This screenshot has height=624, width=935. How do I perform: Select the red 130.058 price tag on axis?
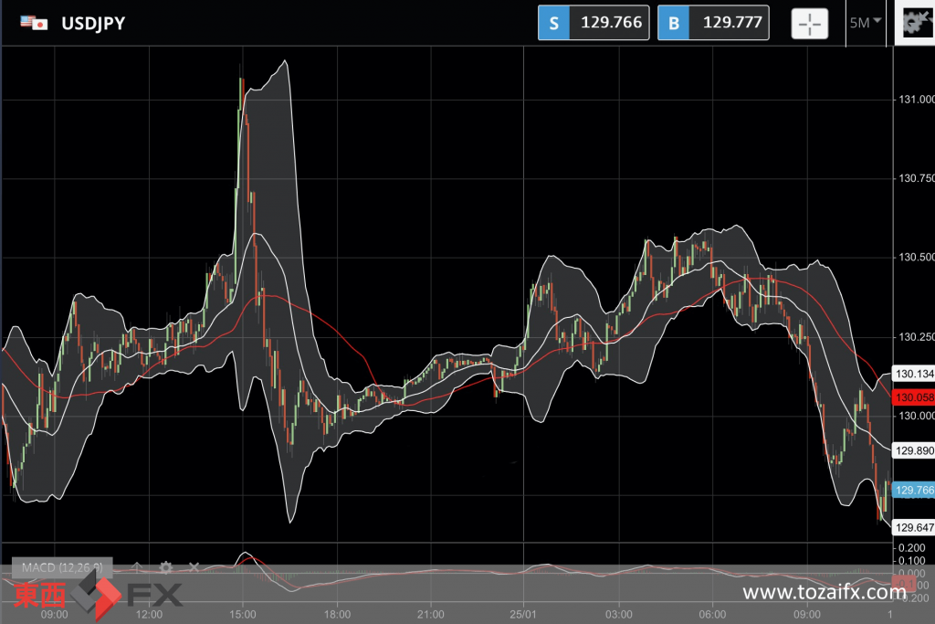click(x=912, y=397)
